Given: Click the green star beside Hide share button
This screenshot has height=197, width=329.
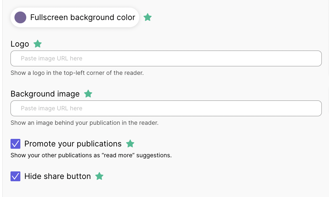Looking at the screenshot, I should point(99,176).
